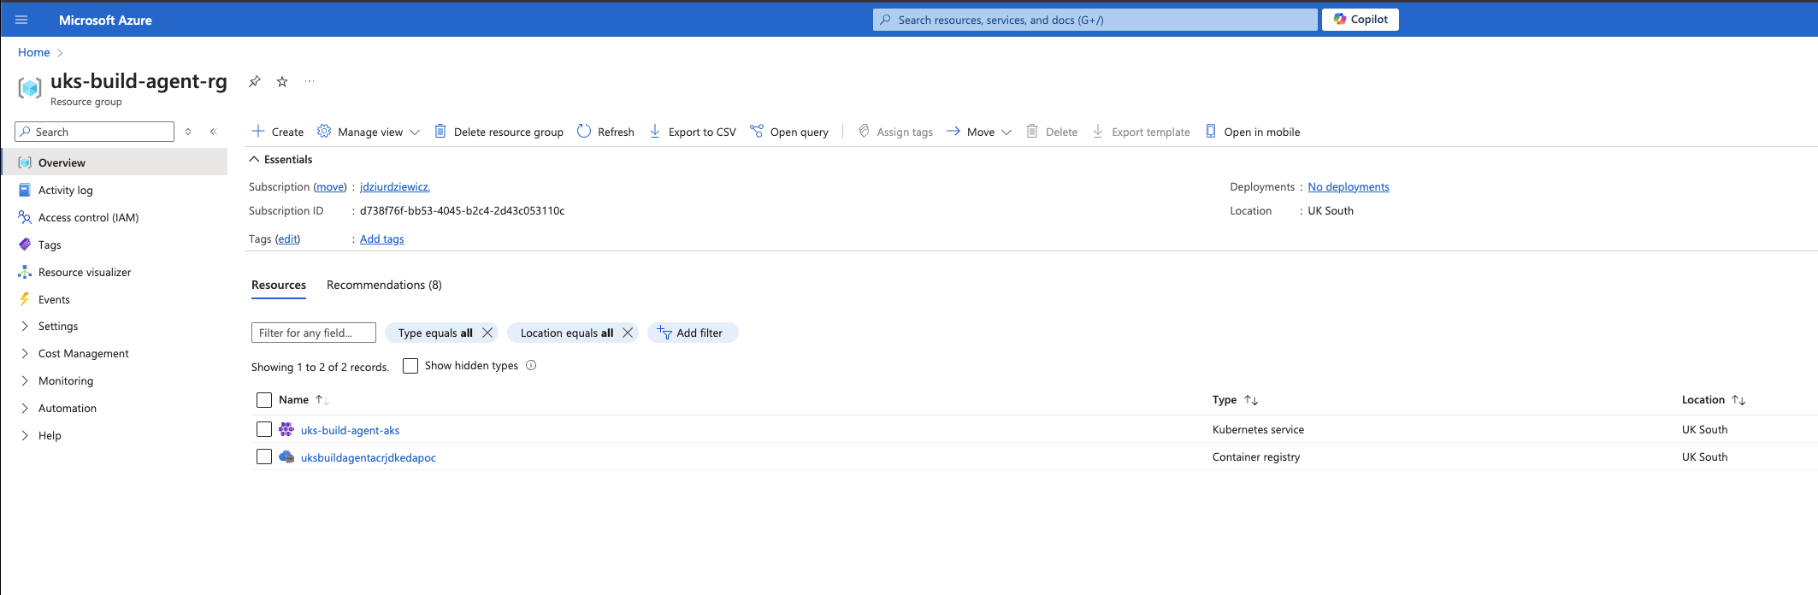Viewport: 1818px width, 595px height.
Task: Click the sidebar menu Search box
Action: [x=94, y=132]
